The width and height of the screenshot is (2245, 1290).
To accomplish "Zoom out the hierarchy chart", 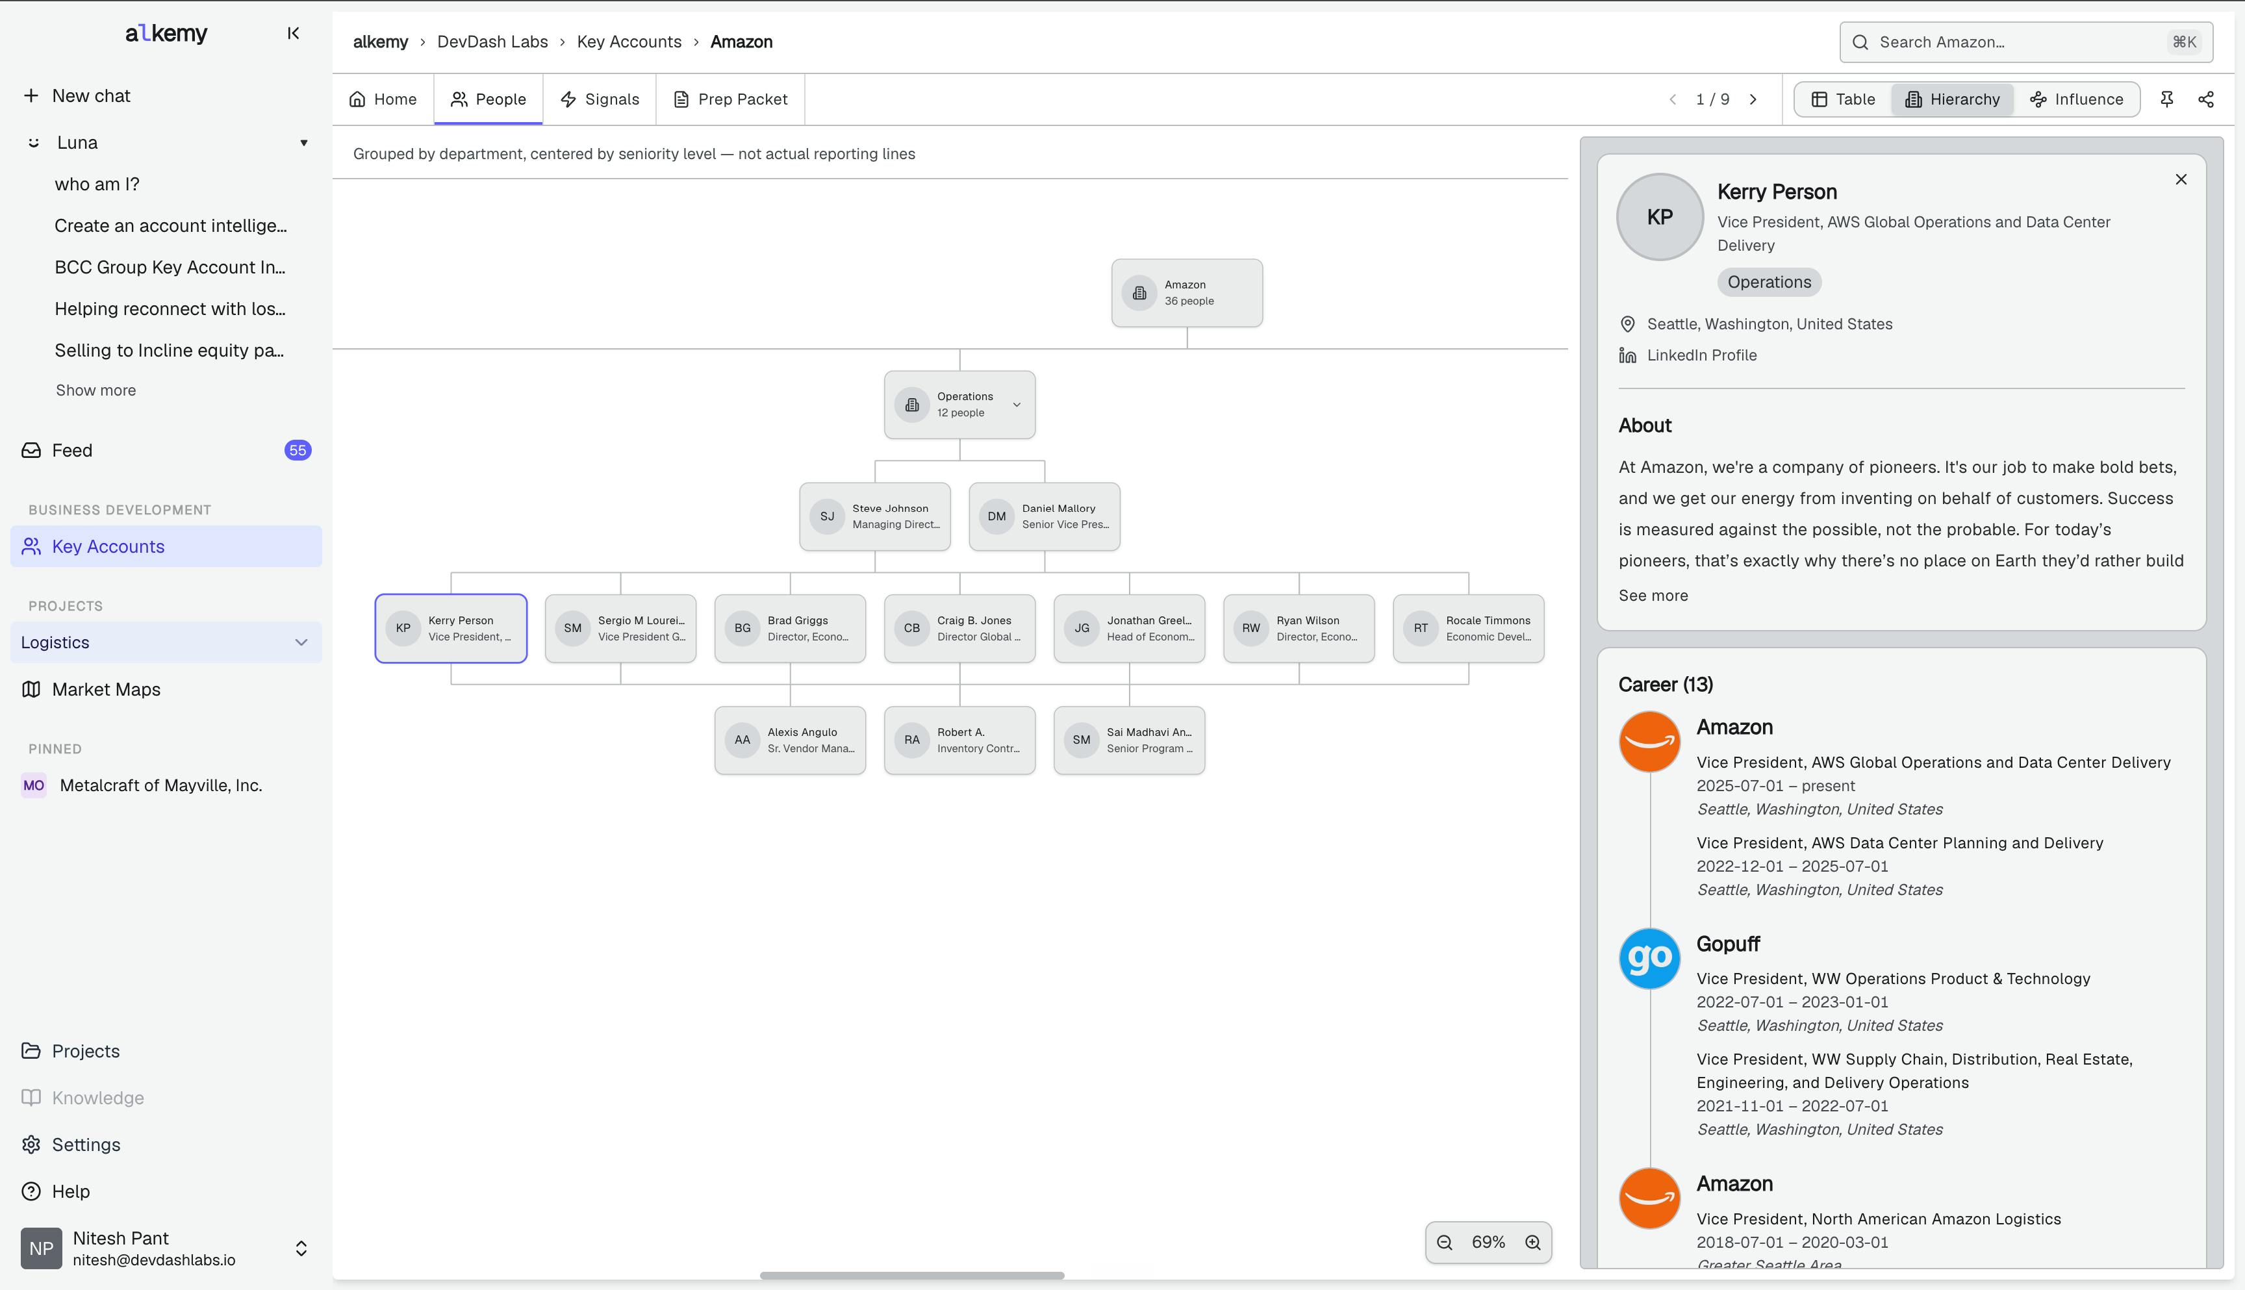I will [1445, 1242].
